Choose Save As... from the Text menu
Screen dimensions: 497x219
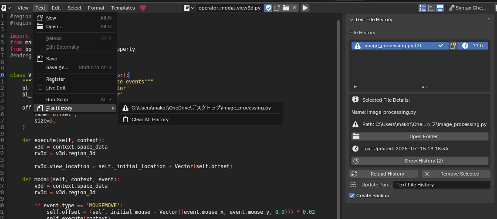[x=74, y=67]
